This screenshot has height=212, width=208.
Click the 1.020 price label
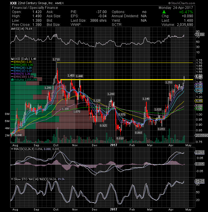(158, 109)
